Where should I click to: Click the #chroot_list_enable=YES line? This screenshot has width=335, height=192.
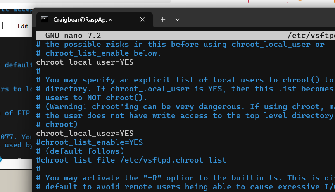pyautogui.click(x=89, y=142)
